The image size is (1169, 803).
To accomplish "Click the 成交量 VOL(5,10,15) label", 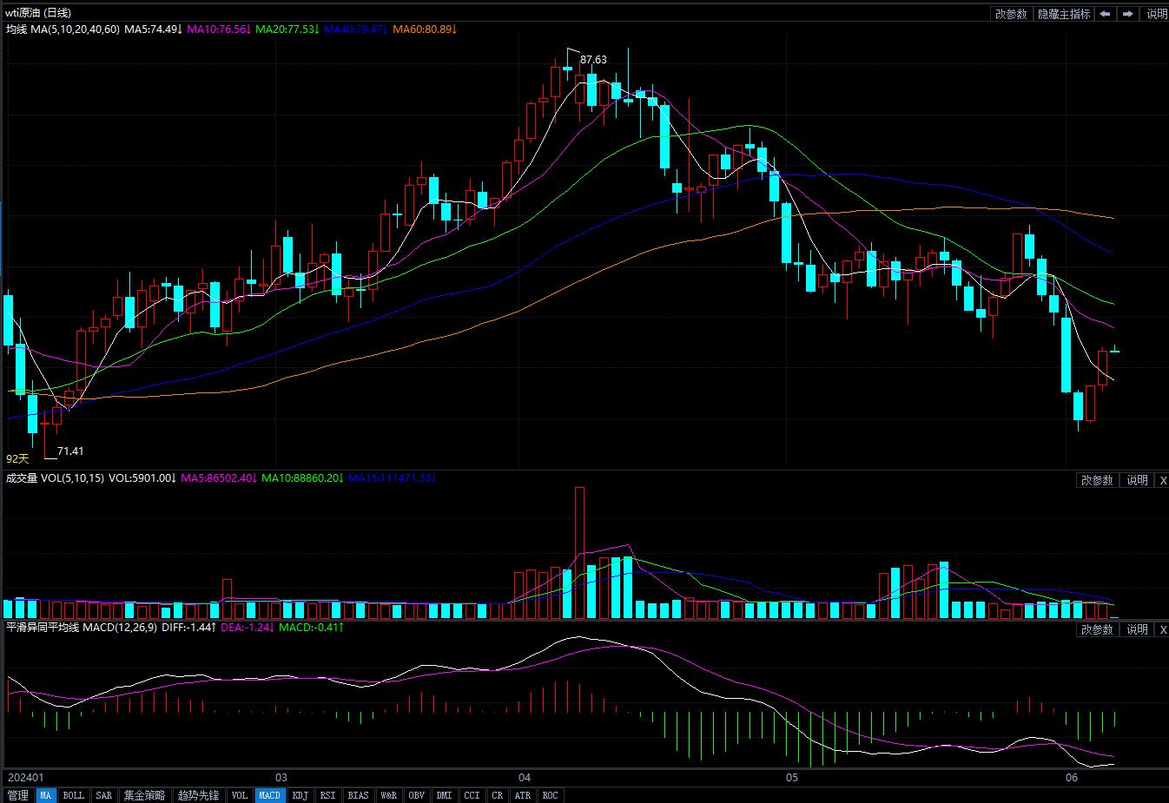I will coord(55,478).
